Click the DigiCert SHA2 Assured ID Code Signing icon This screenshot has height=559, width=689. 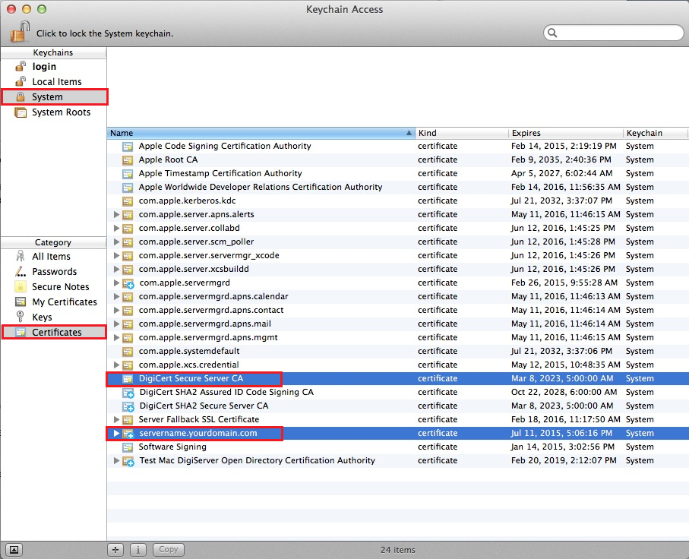[128, 393]
